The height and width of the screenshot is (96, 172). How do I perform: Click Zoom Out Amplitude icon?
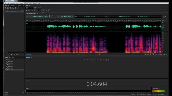(148, 54)
